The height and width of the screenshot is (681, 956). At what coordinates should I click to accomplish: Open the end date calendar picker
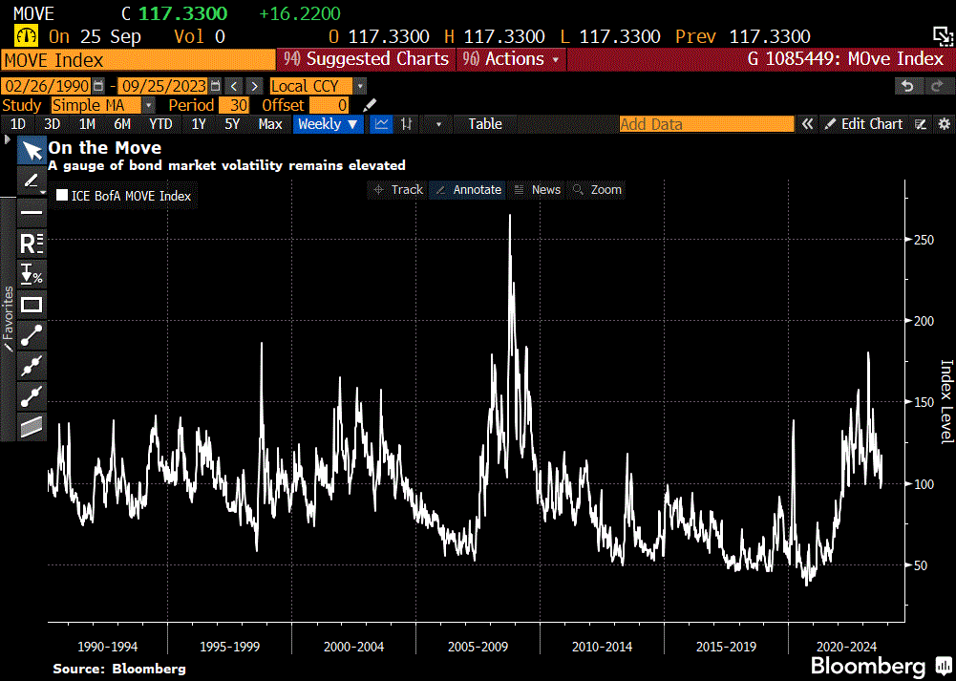pyautogui.click(x=215, y=86)
